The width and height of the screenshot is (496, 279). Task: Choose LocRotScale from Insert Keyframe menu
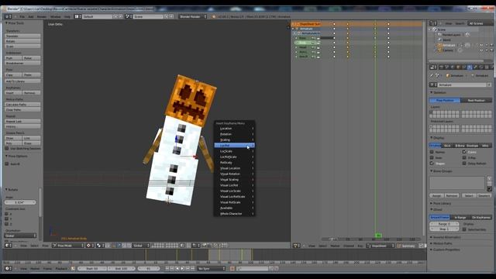234,157
